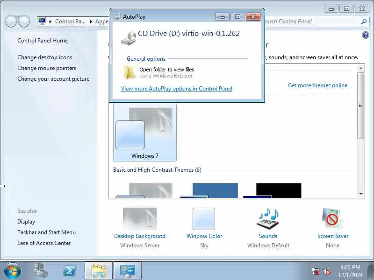Click the Window Color text link

(x=204, y=236)
